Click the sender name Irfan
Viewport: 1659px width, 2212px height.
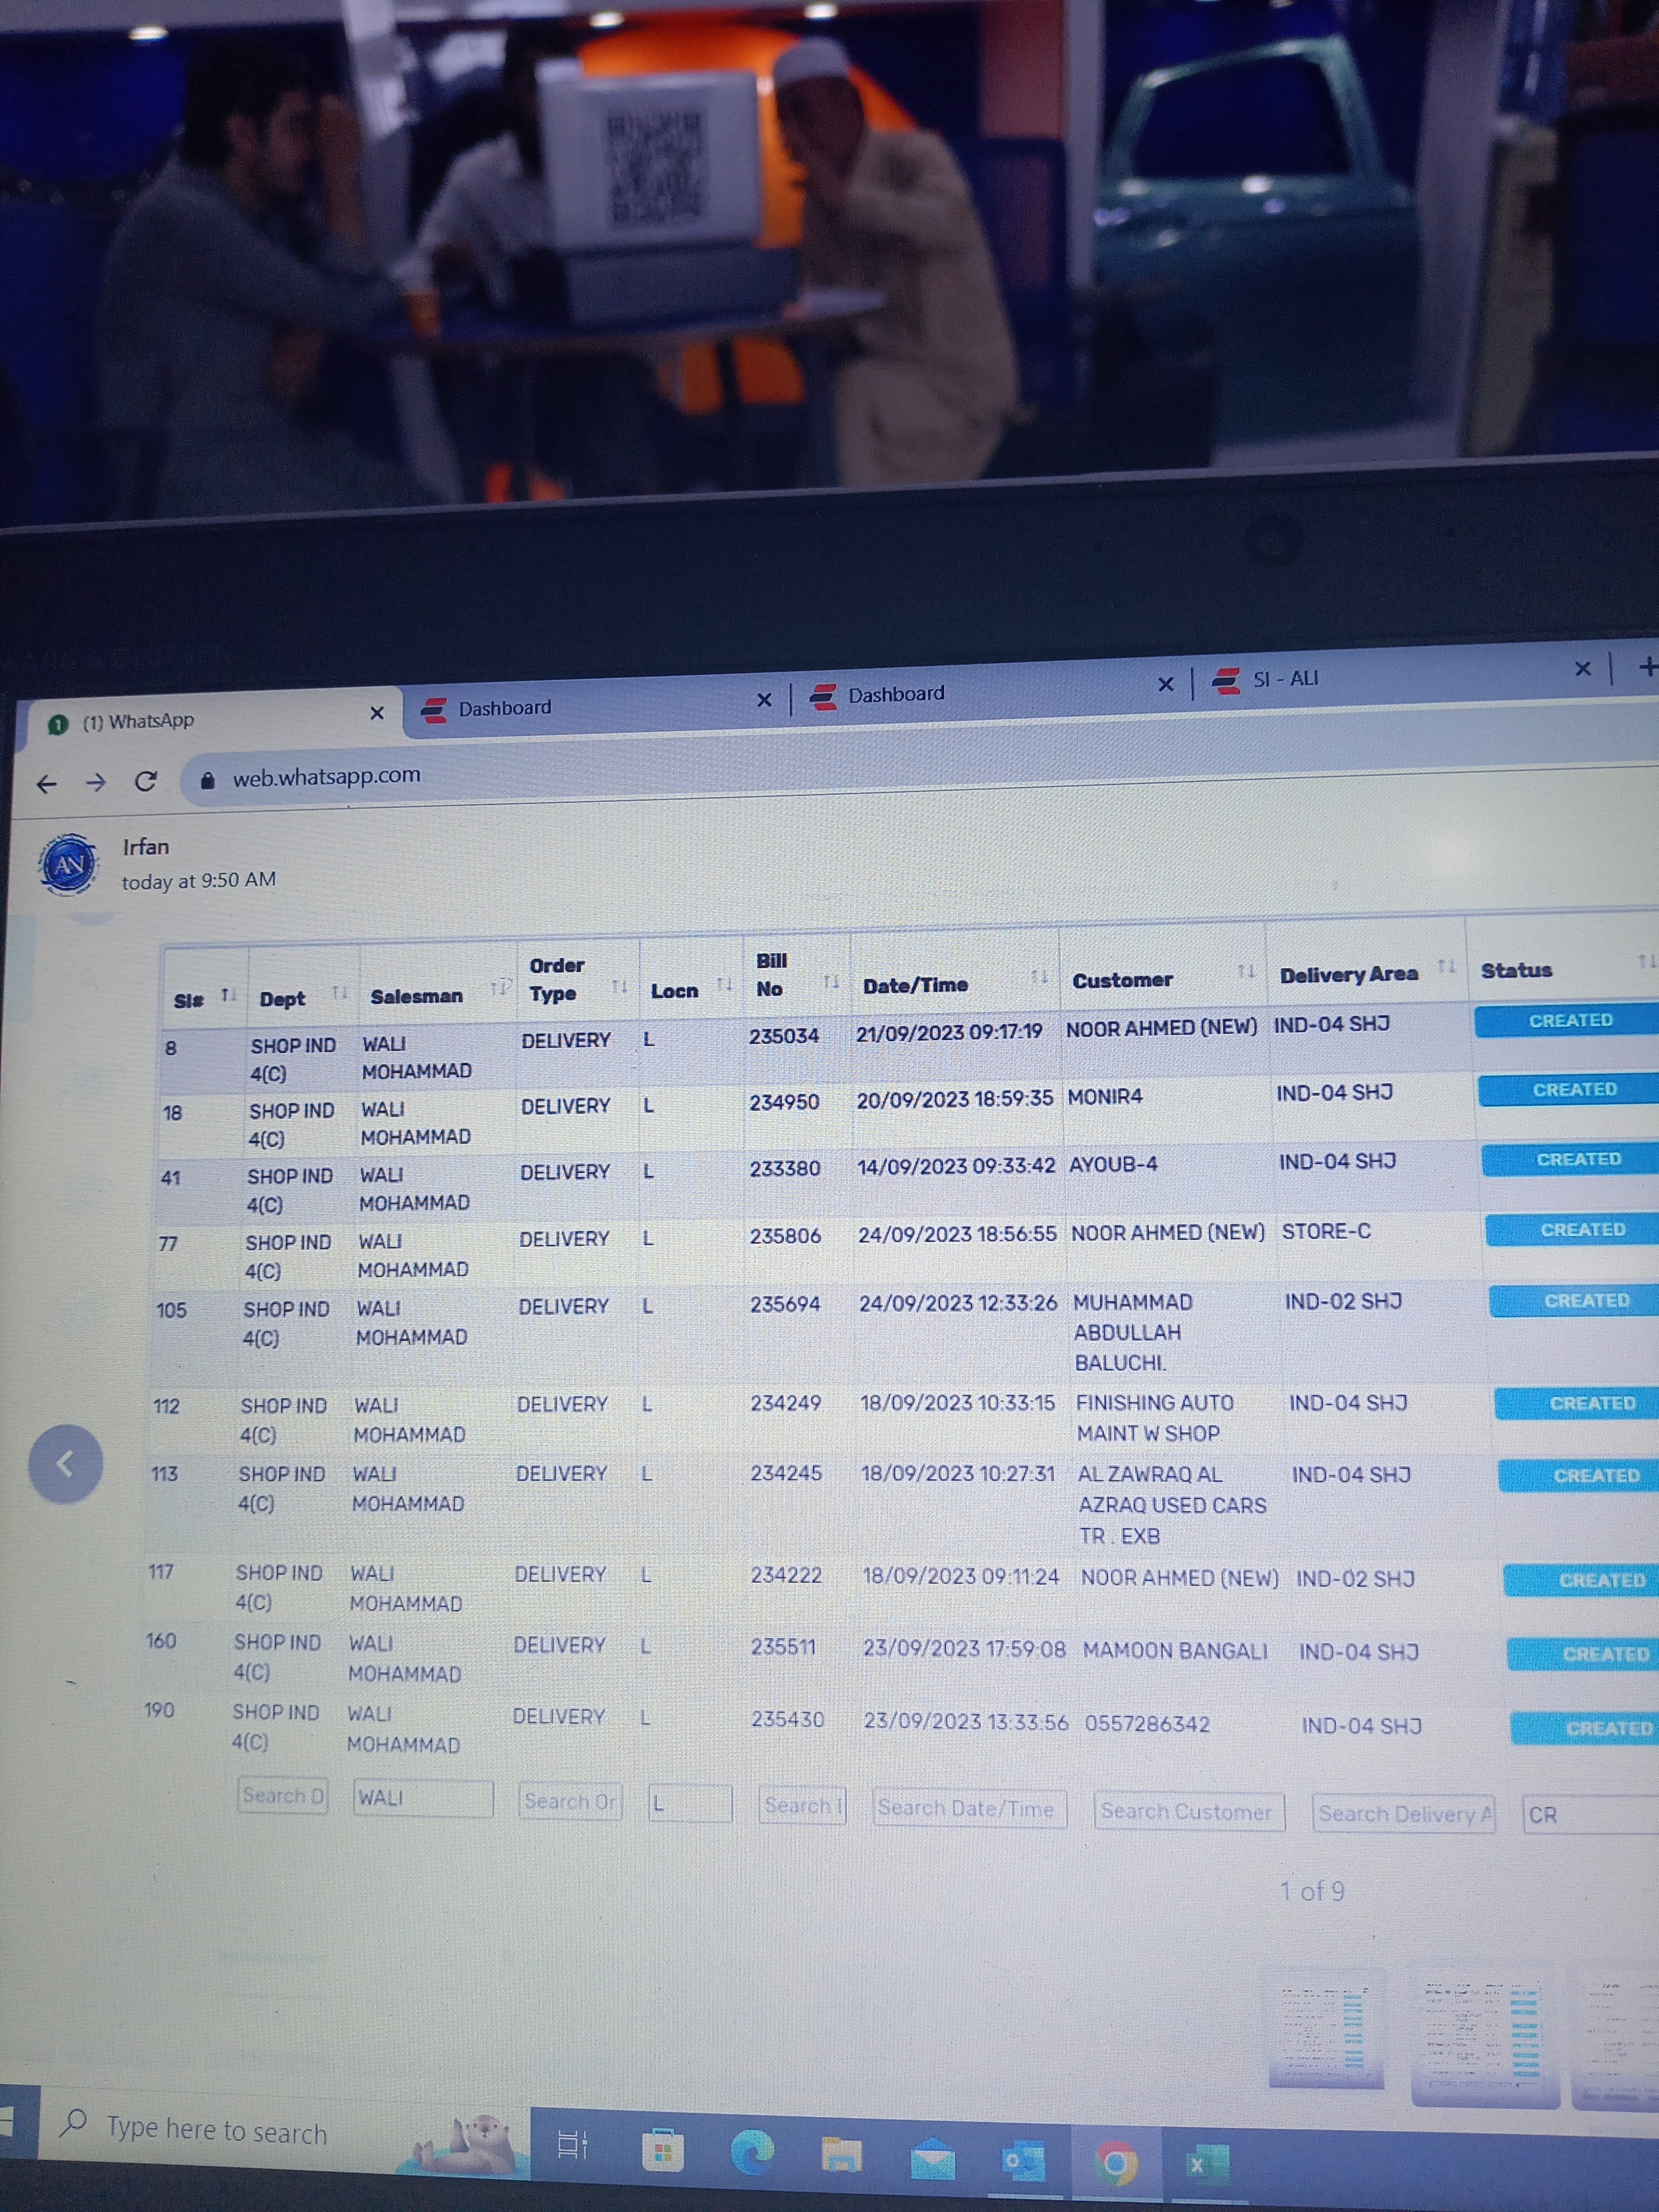pyautogui.click(x=146, y=846)
